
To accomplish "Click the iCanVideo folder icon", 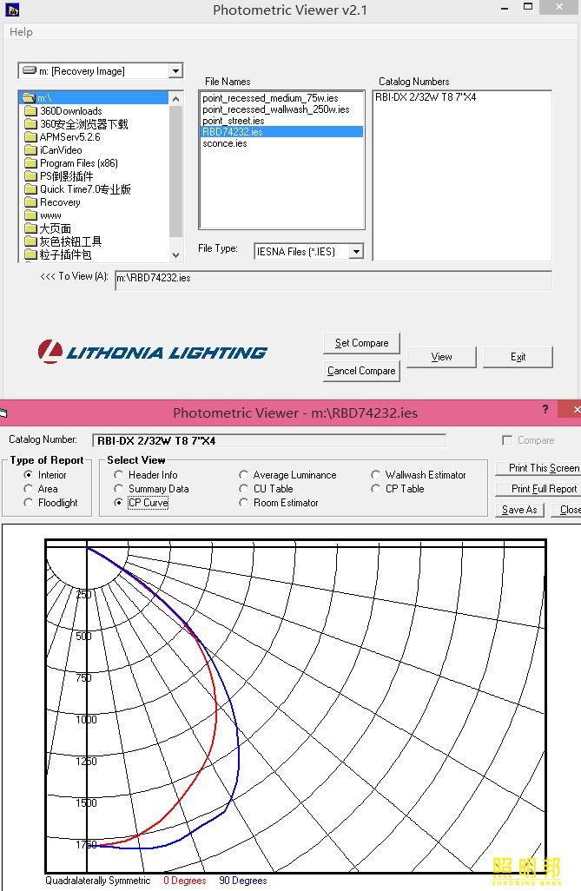I will tap(30, 150).
